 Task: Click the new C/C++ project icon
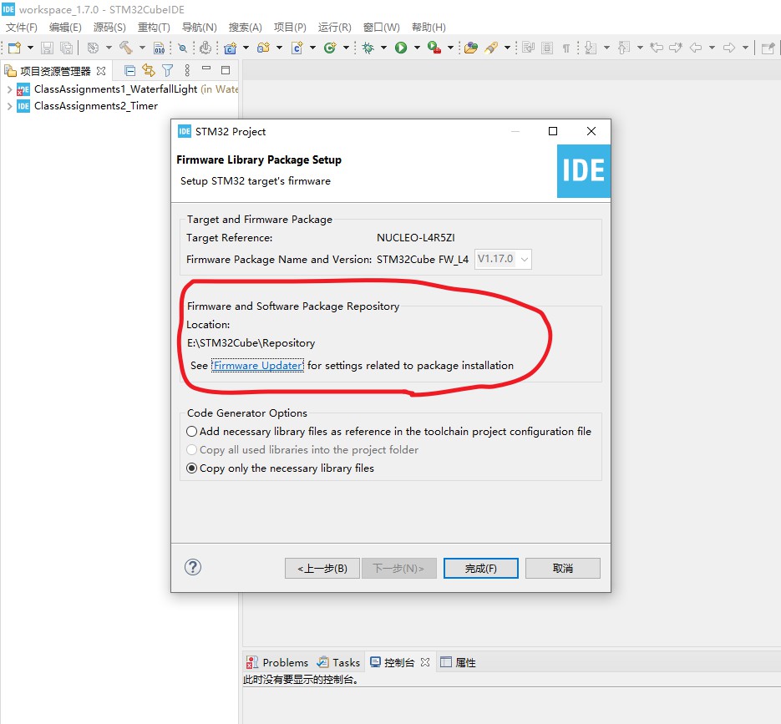pyautogui.click(x=230, y=48)
